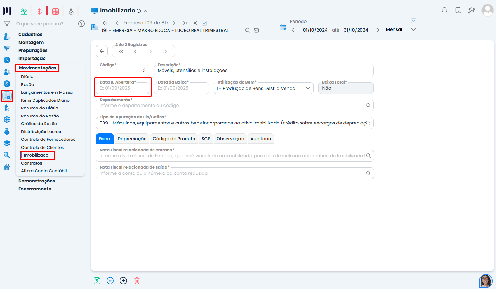
Task: Go to next period with right arrow
Action: [378, 30]
